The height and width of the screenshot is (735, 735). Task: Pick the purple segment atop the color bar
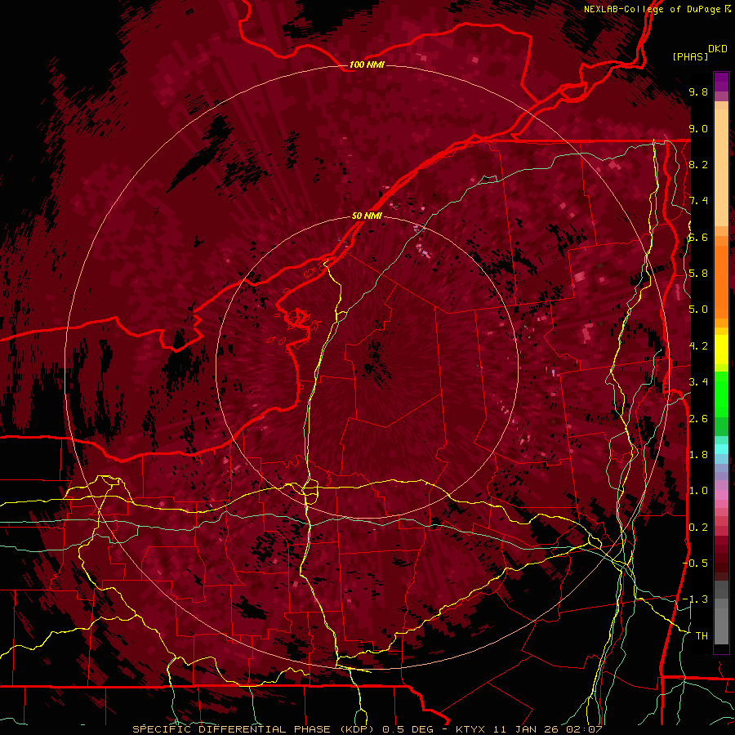click(x=721, y=82)
